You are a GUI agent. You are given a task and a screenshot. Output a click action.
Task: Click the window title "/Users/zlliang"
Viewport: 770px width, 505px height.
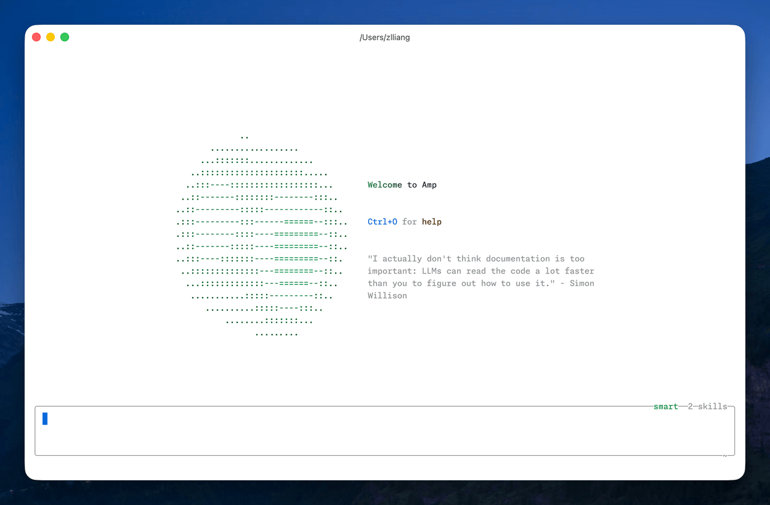click(385, 37)
